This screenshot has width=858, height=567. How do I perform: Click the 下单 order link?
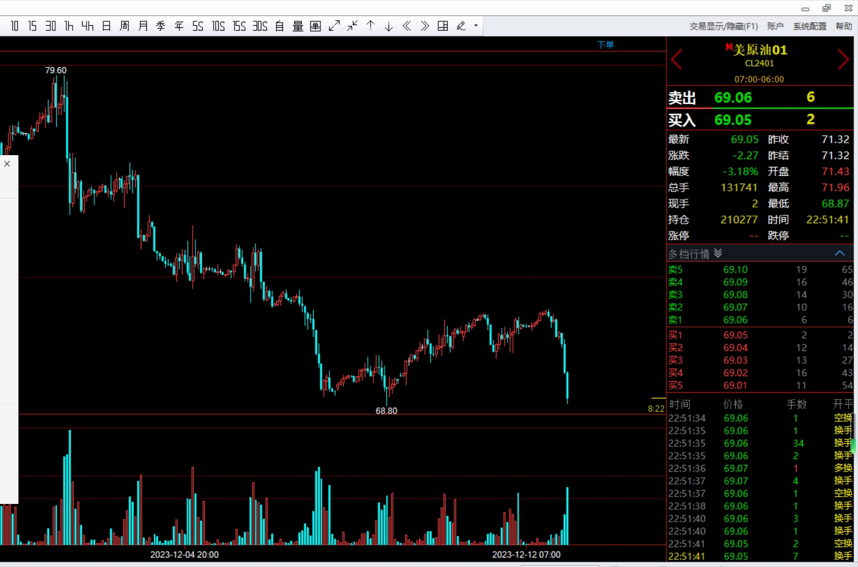(x=605, y=45)
